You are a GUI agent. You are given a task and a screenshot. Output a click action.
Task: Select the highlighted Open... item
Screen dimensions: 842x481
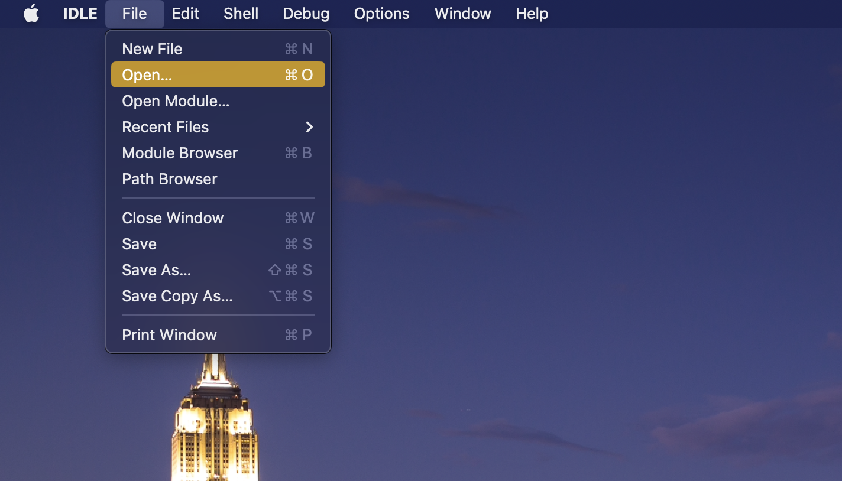click(x=147, y=75)
